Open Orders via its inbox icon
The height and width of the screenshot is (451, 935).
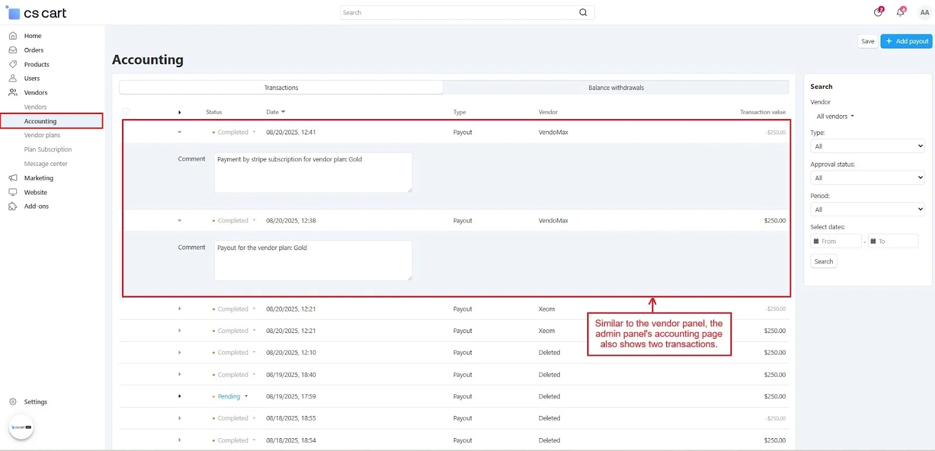tap(13, 50)
